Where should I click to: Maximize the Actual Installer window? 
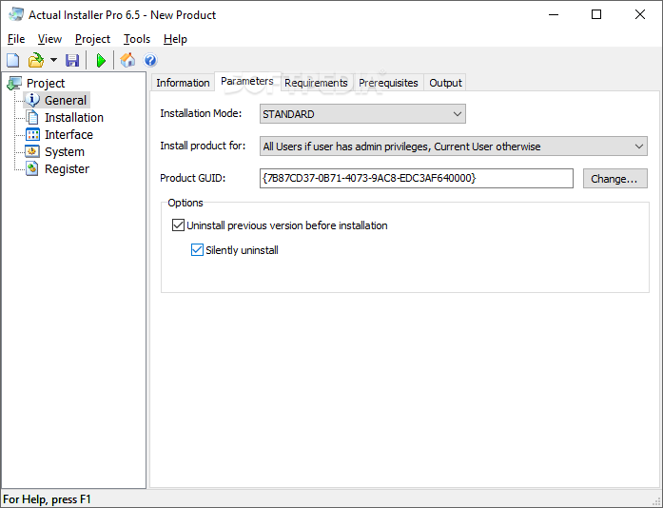tap(596, 14)
